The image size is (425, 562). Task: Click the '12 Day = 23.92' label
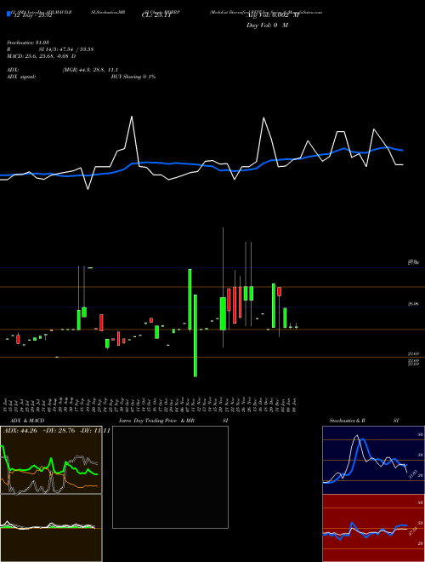(x=33, y=16)
